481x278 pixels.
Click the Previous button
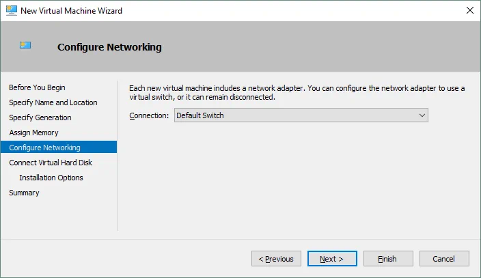pyautogui.click(x=277, y=259)
